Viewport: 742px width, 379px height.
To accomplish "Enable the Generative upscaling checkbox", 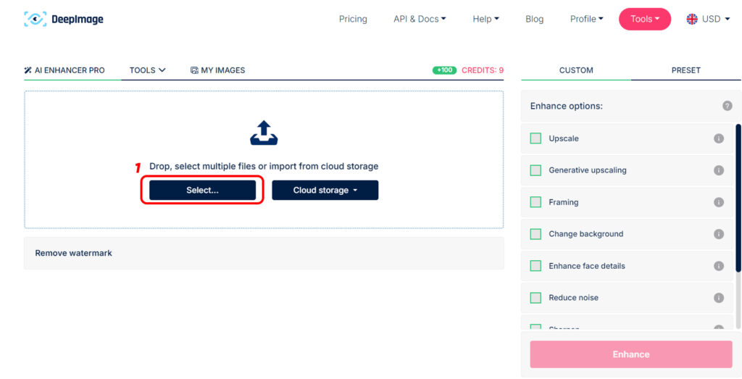I will pyautogui.click(x=535, y=170).
